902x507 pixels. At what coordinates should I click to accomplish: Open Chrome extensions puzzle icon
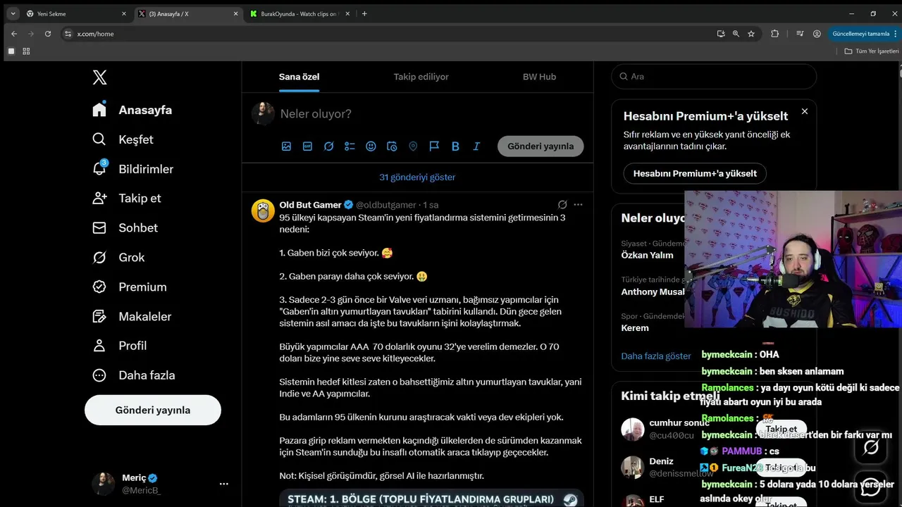(x=775, y=34)
